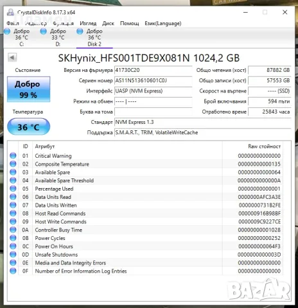This screenshot has width=298, height=308.
Task: Click the status orb for Available Spare row 03
Action: point(13,172)
